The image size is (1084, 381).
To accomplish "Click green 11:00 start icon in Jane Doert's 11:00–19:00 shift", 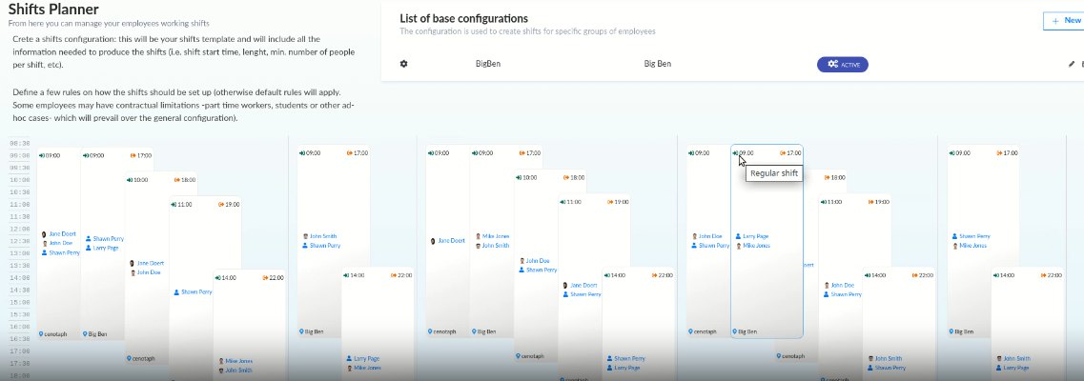I will [x=563, y=202].
